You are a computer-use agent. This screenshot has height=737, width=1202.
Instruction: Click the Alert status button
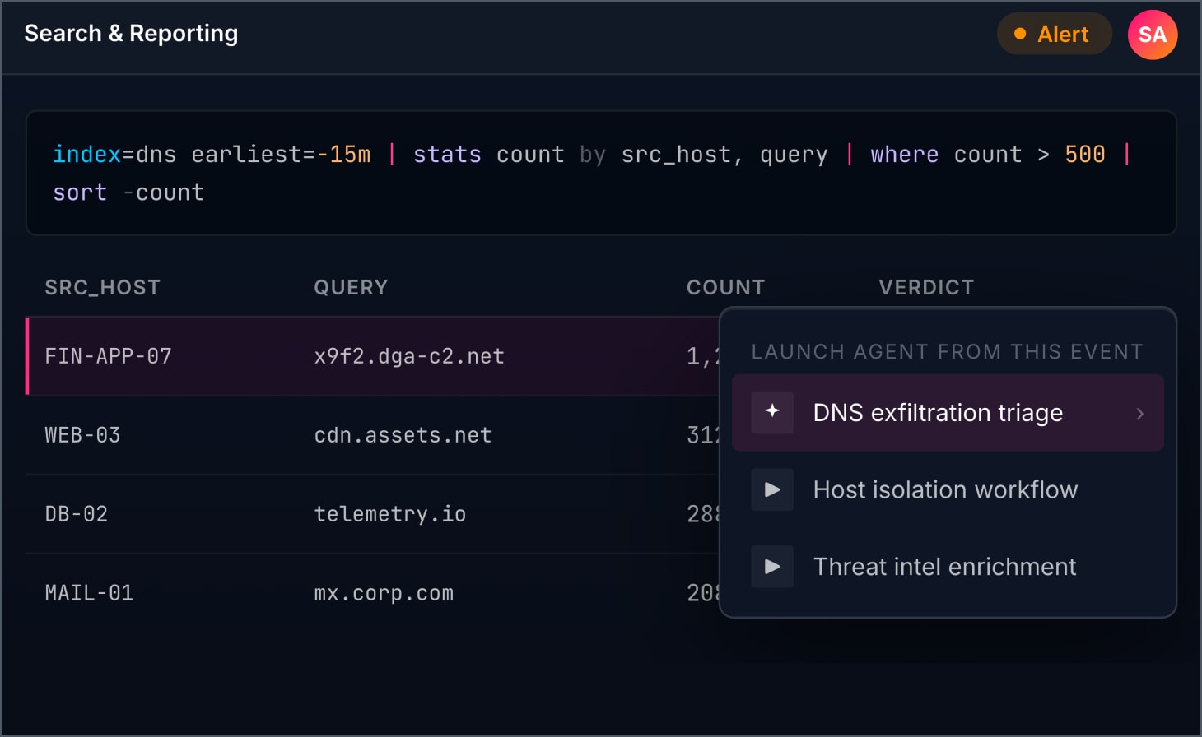(1054, 34)
